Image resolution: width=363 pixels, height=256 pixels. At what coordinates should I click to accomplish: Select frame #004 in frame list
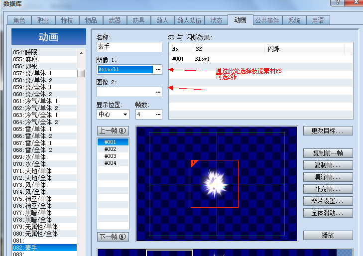coord(113,163)
